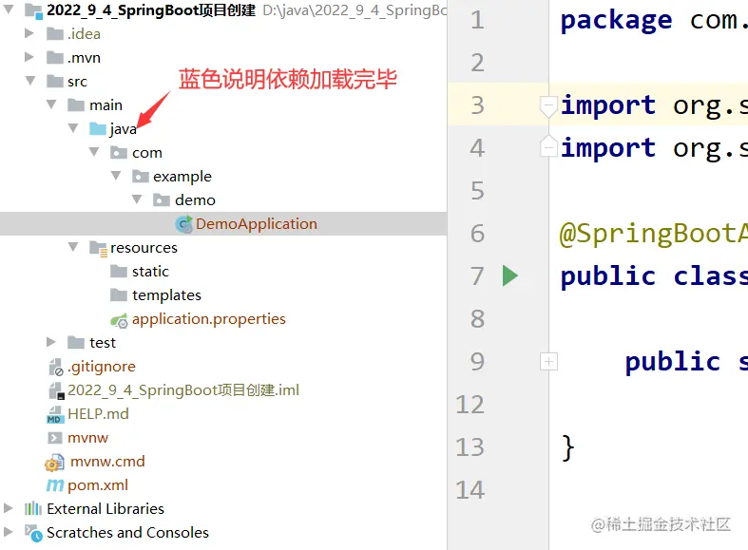The image size is (748, 550).
Task: Click the example package icon
Action: [x=141, y=177]
